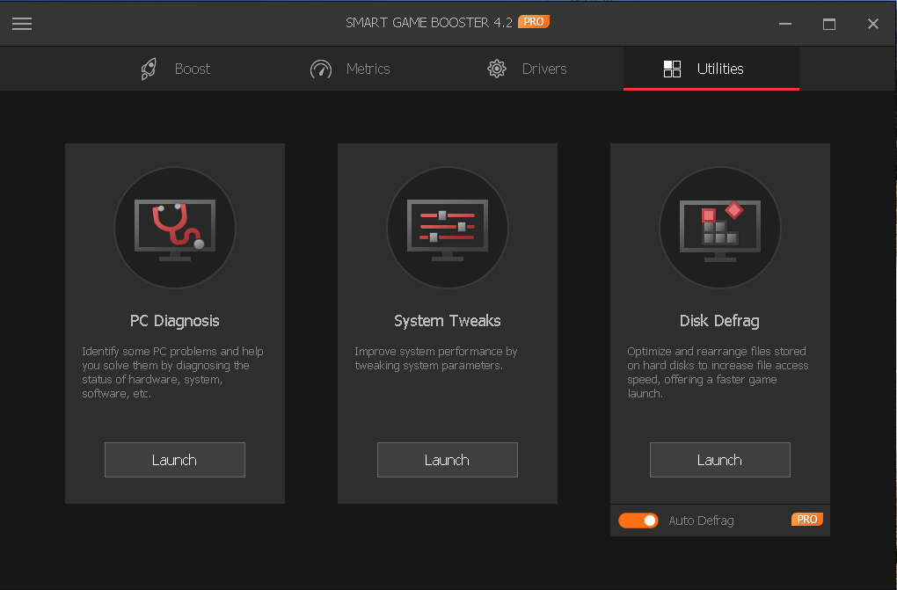The width and height of the screenshot is (897, 590).
Task: Click the 'Identify some PC problems' description
Action: point(172,372)
